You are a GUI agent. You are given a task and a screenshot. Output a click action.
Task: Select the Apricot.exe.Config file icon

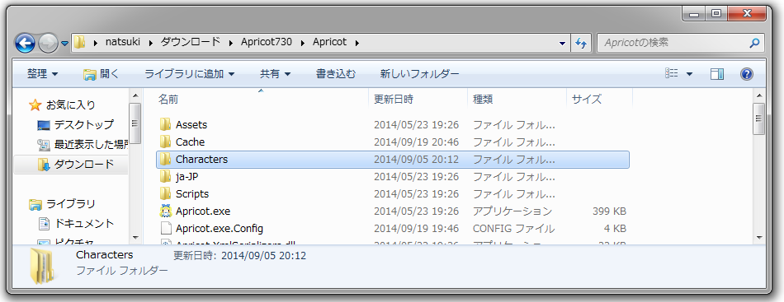166,228
